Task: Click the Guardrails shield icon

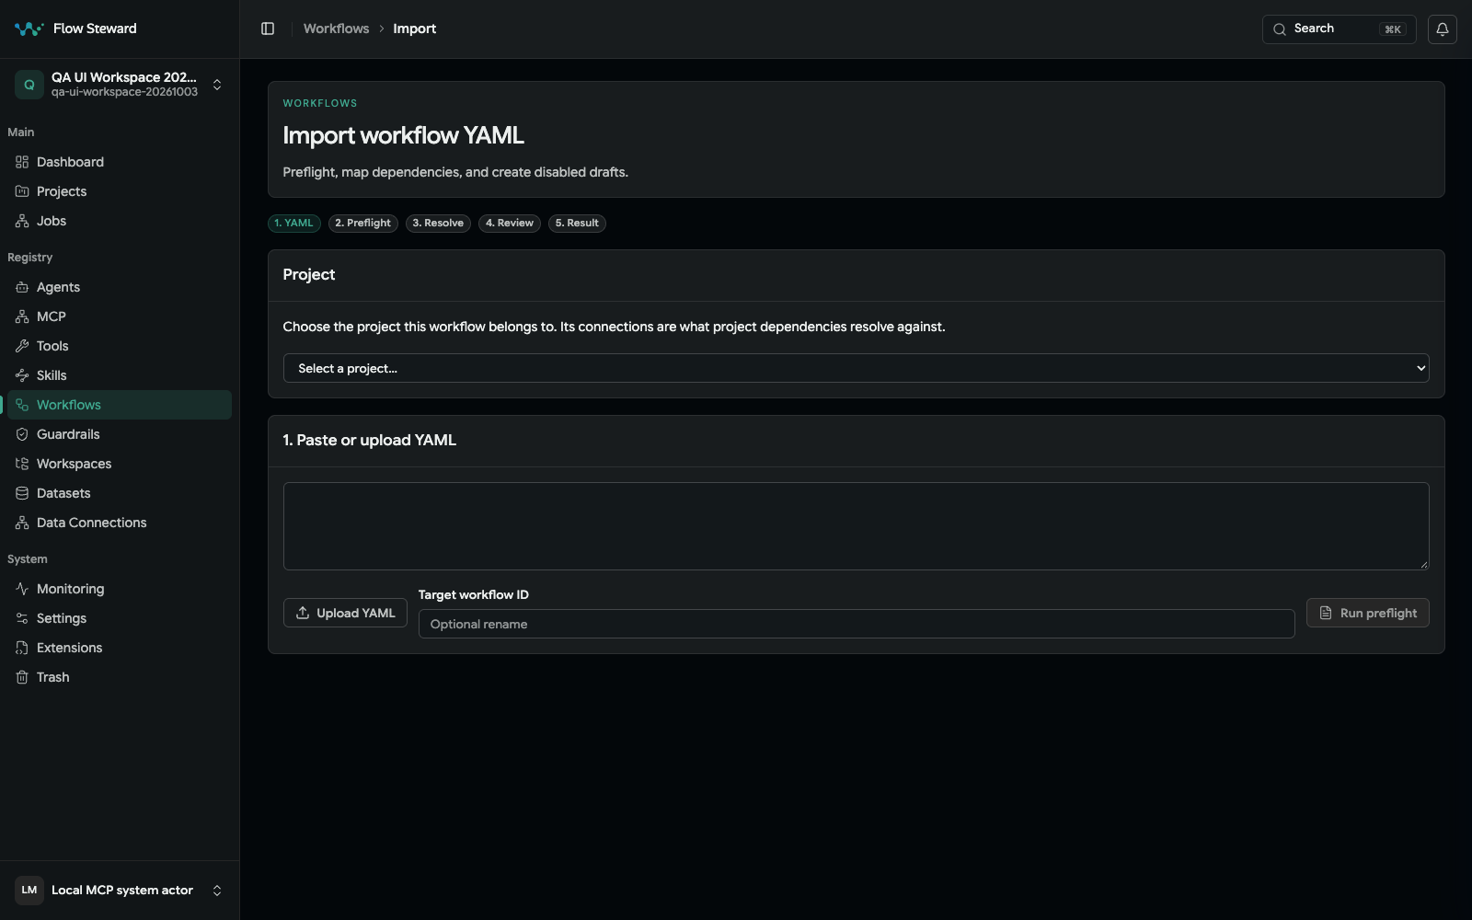Action: click(x=22, y=434)
